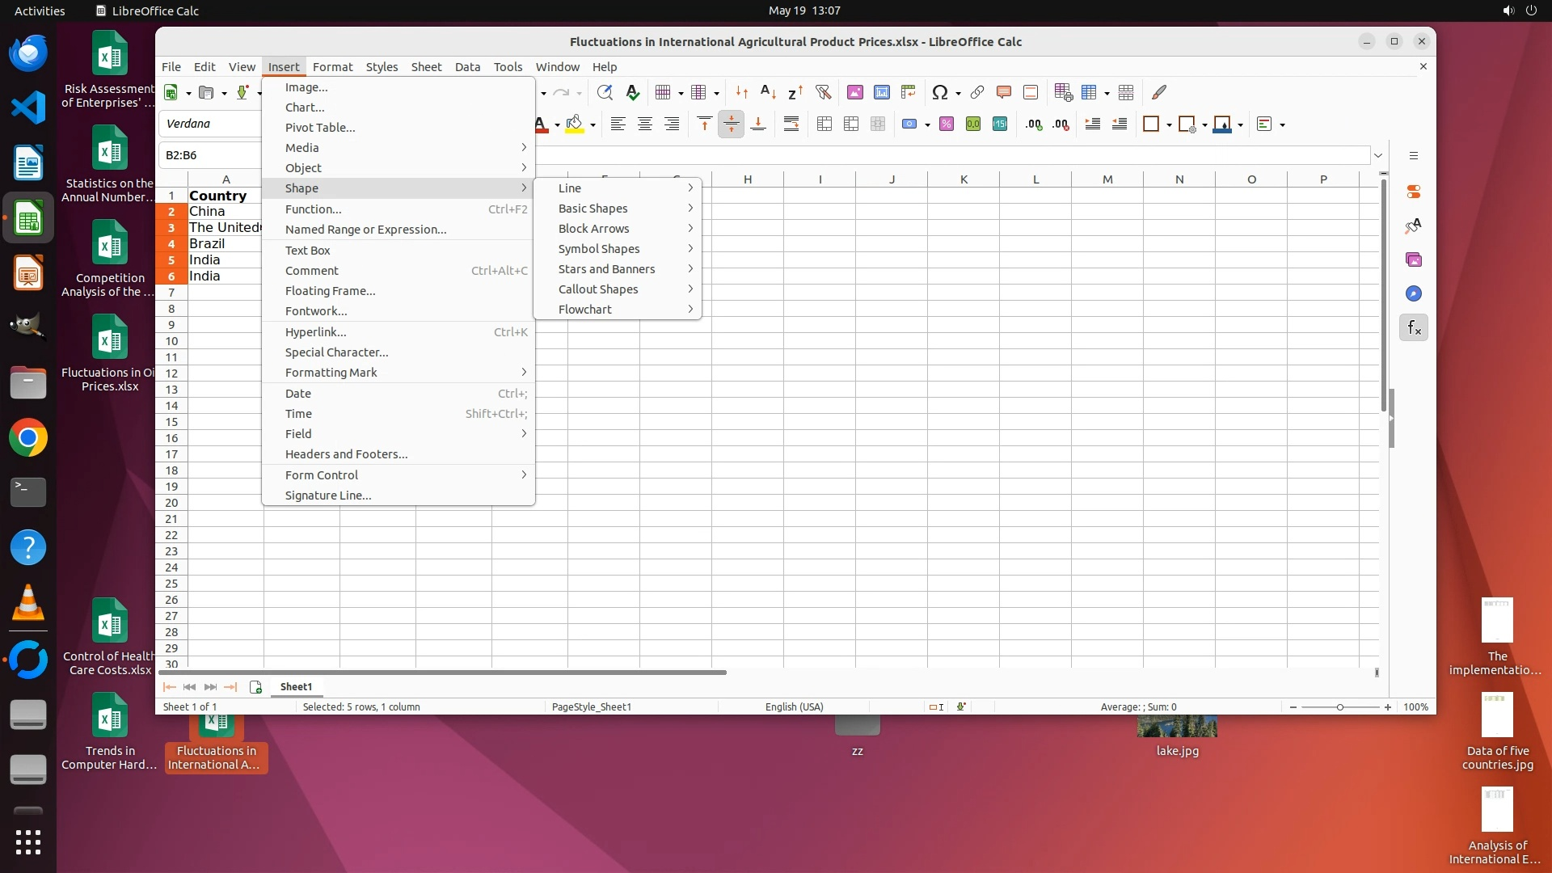Click the Format as Percent icon
This screenshot has height=873, width=1552.
947,124
